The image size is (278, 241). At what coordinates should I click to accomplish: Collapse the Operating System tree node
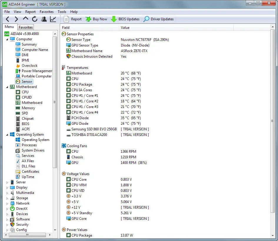click(7, 135)
